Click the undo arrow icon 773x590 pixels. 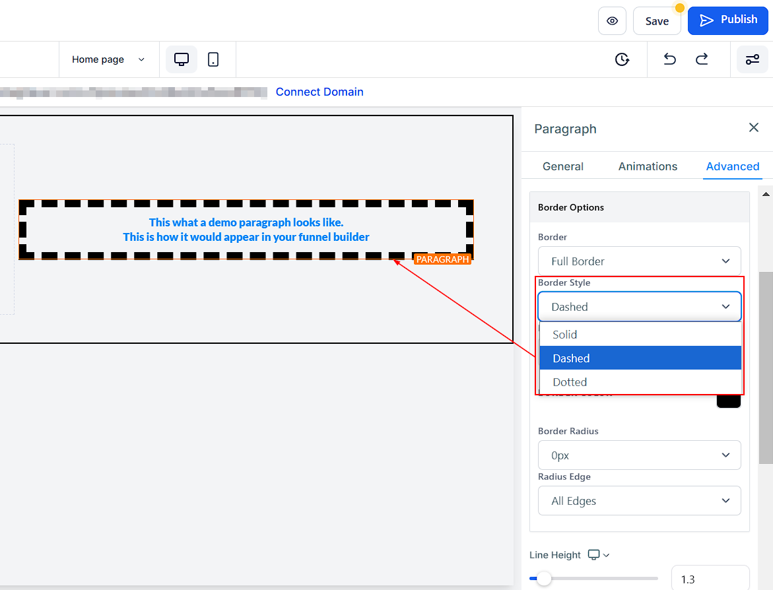click(x=669, y=59)
